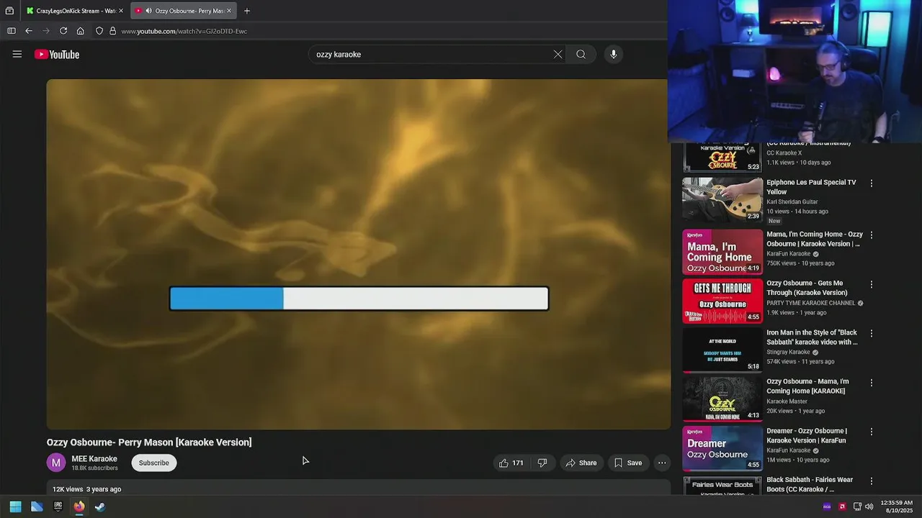Close the Ozzy Osbourne Perry Mason tab
The width and height of the screenshot is (922, 518).
coord(229,11)
